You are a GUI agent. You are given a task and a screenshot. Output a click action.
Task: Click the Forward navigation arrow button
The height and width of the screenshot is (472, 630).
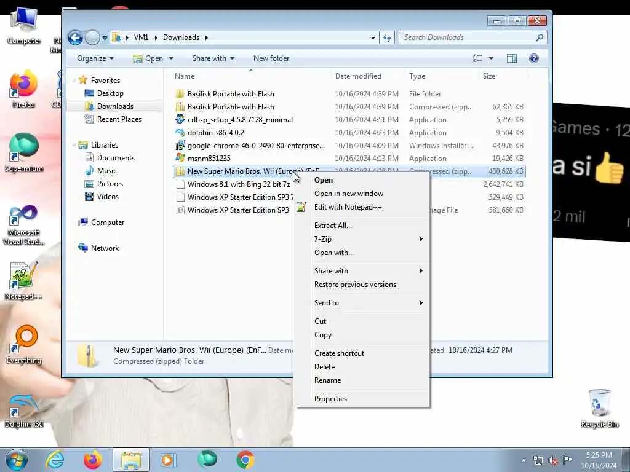pos(92,37)
